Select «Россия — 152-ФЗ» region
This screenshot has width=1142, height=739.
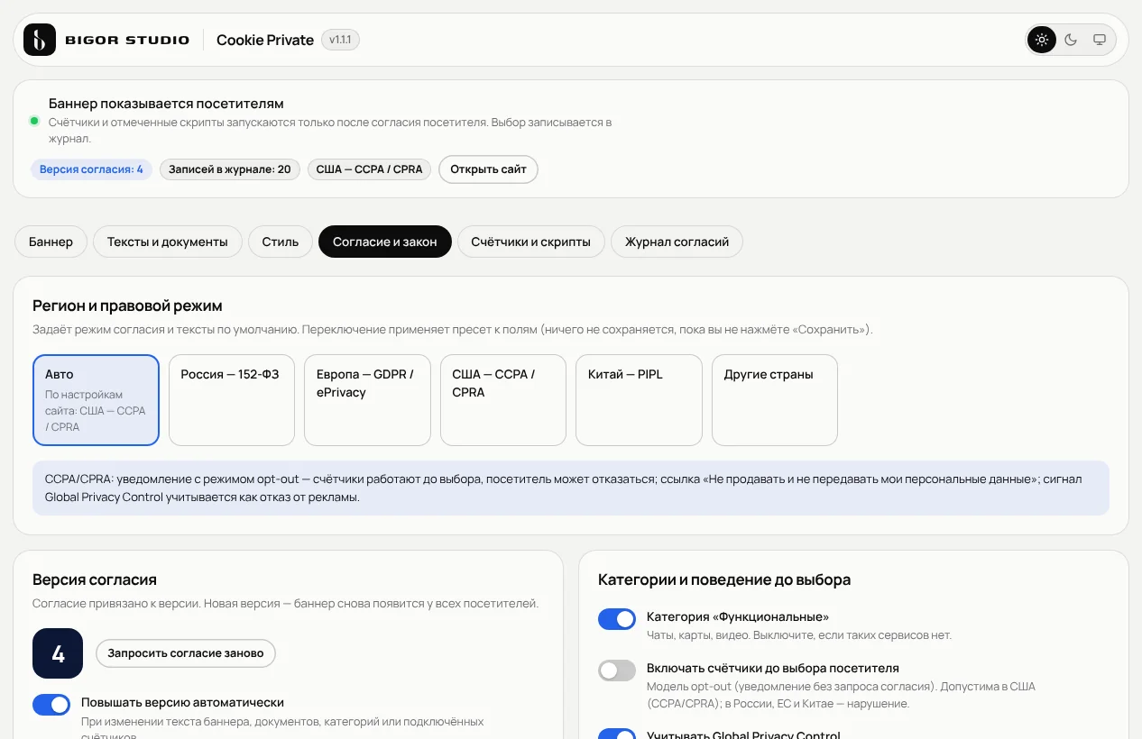[232, 400]
